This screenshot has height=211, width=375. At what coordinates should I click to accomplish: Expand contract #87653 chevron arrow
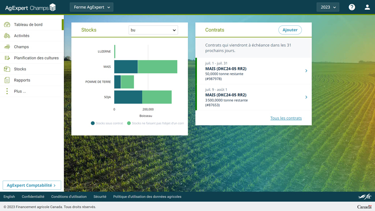[x=306, y=97]
